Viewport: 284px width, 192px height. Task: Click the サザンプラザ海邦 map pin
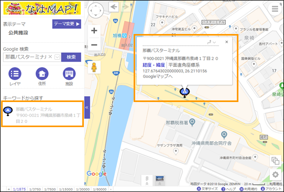click(176, 151)
